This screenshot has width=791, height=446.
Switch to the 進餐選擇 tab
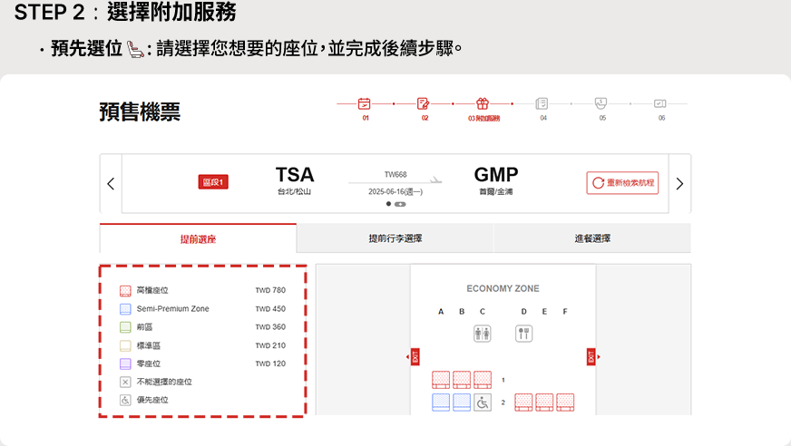[591, 238]
